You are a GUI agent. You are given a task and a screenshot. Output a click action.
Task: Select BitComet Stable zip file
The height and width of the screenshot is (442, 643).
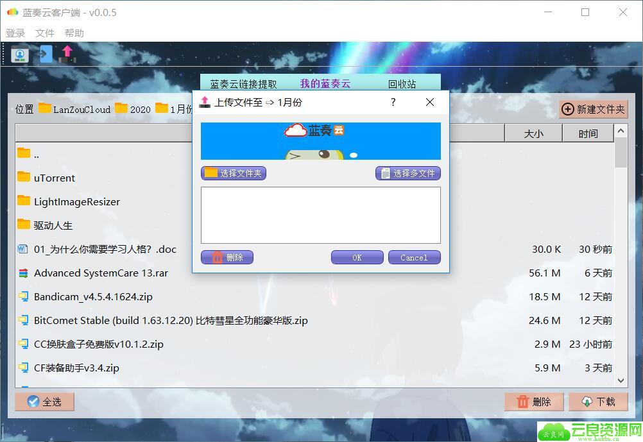(x=315, y=321)
